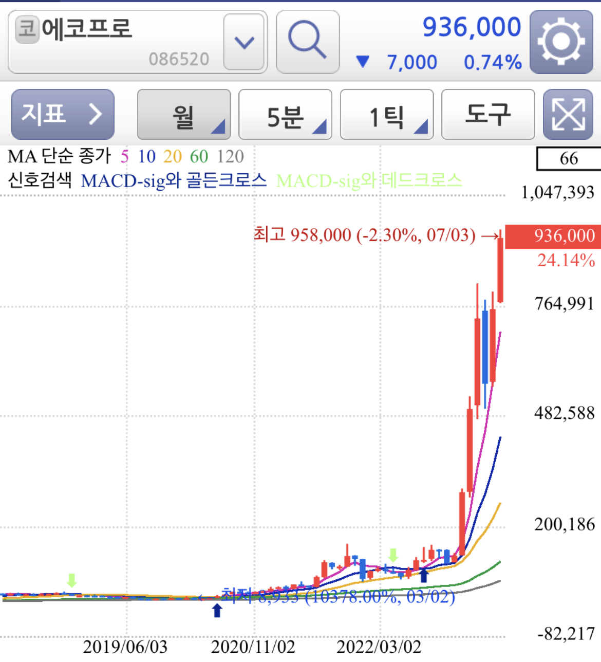Select the 월 monthly chart period
Viewport: 601px width, 662px height.
[x=184, y=114]
